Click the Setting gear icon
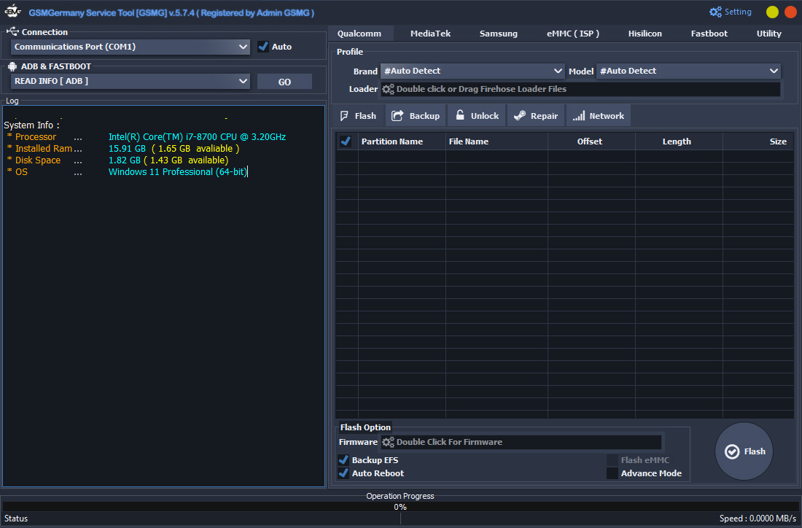802x528 pixels. 715,12
